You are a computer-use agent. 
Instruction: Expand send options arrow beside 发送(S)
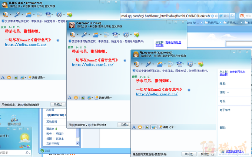tap(214, 154)
